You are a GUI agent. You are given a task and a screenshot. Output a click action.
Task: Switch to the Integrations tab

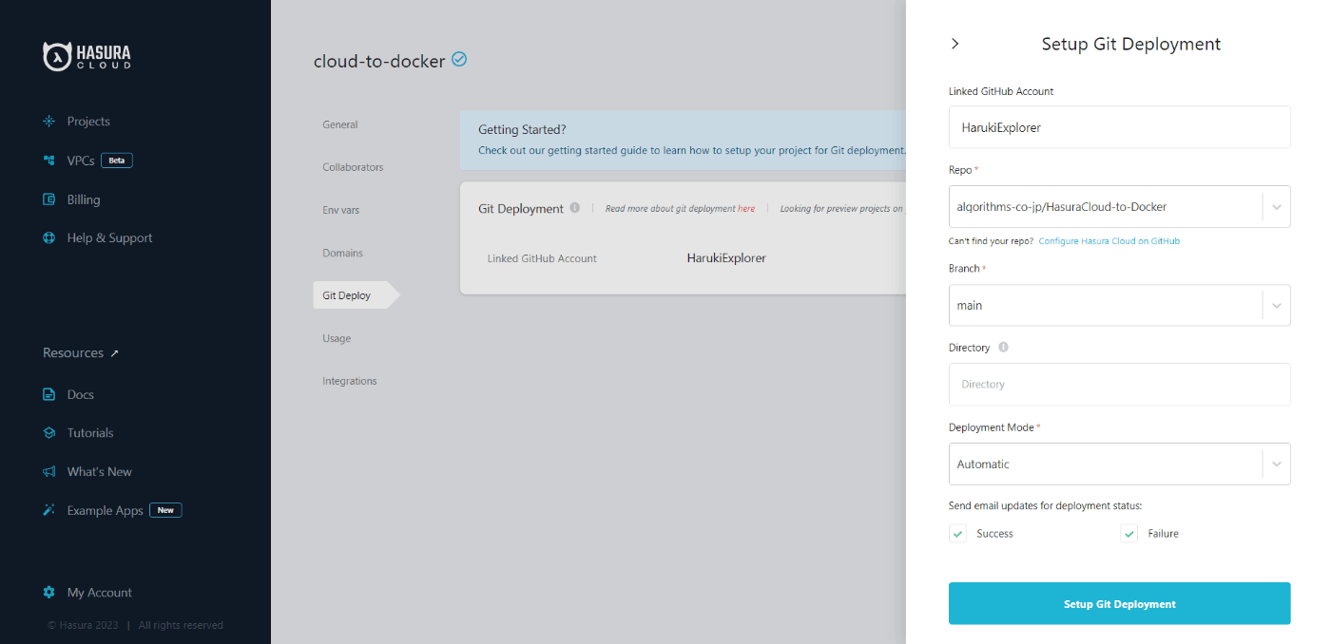click(x=350, y=381)
